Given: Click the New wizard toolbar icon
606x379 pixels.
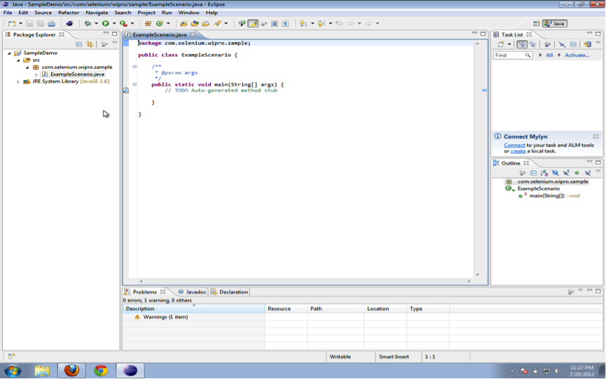Looking at the screenshot, I should (12, 24).
